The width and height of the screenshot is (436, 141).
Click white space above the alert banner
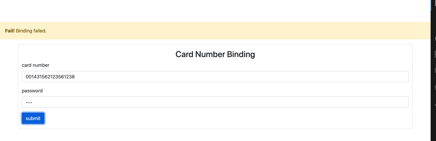tap(209, 10)
